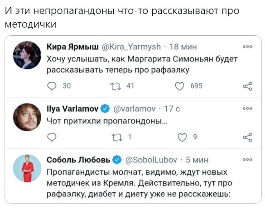
Task: Open more options on Кира Ярмыш tweet
Action: (x=247, y=47)
